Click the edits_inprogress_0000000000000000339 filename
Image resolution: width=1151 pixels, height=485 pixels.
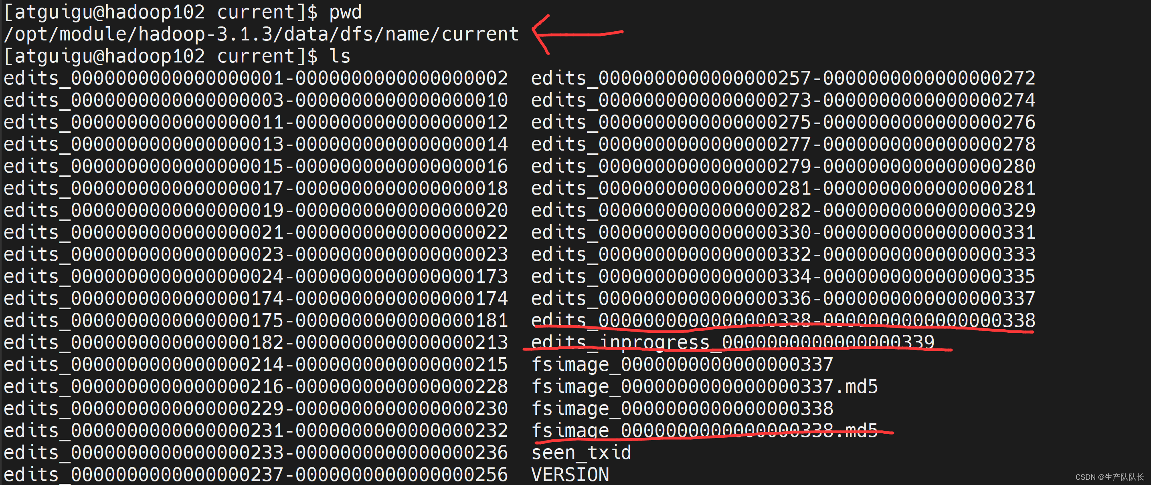click(x=732, y=342)
